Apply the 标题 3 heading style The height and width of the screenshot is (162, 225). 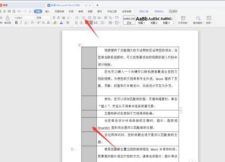166,20
